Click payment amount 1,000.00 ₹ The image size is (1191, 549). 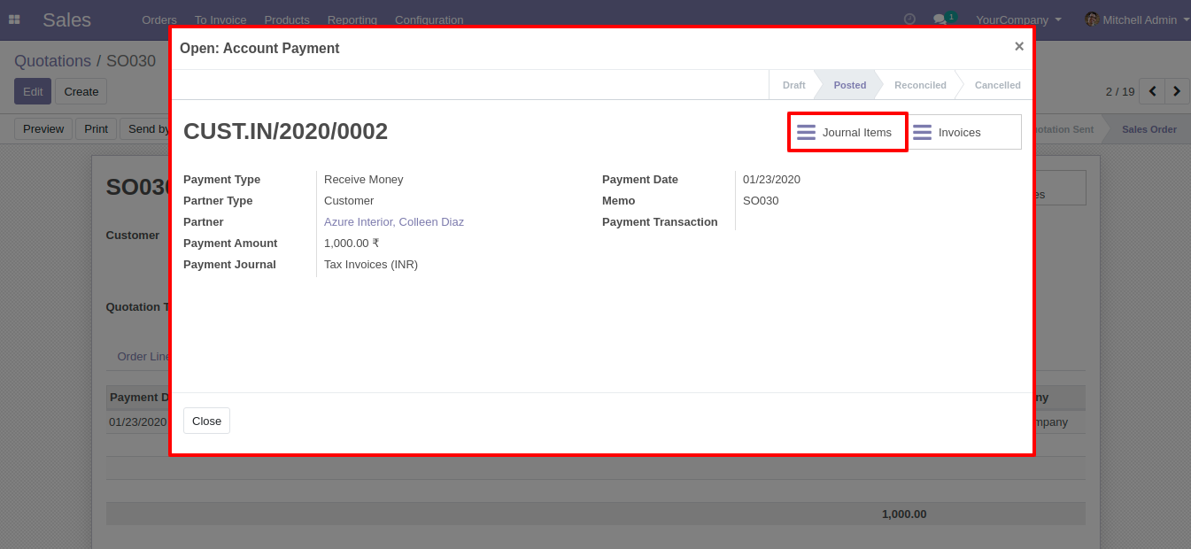[352, 244]
